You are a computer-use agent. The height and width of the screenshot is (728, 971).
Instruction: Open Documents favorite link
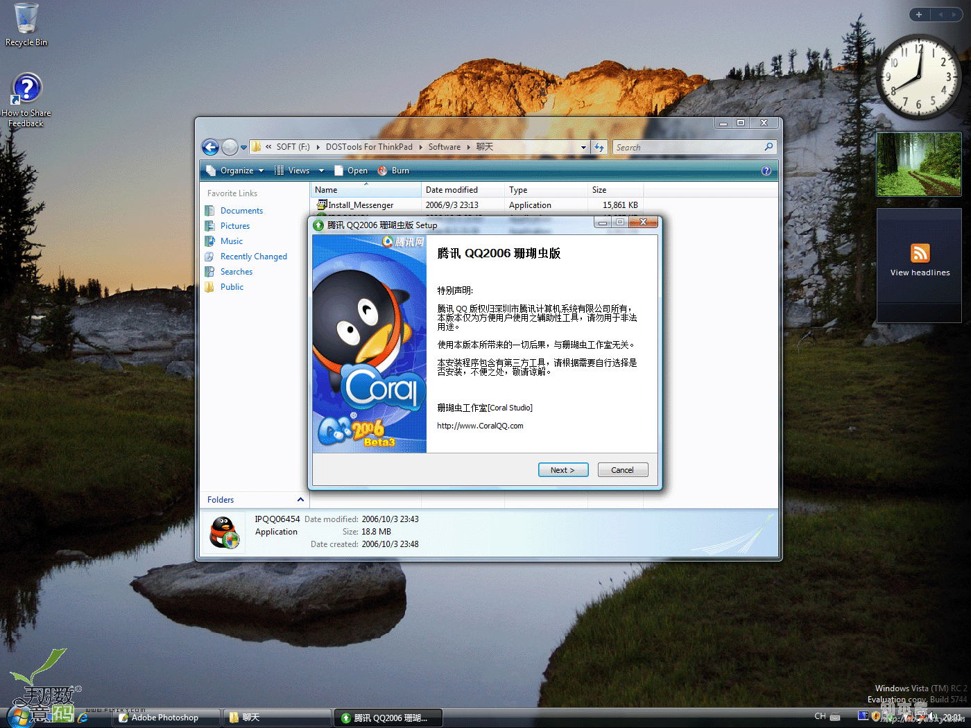tap(241, 211)
